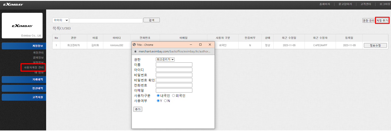Click the 비밀번호 input field in popup
The width and height of the screenshot is (391, 131).
point(174,75)
